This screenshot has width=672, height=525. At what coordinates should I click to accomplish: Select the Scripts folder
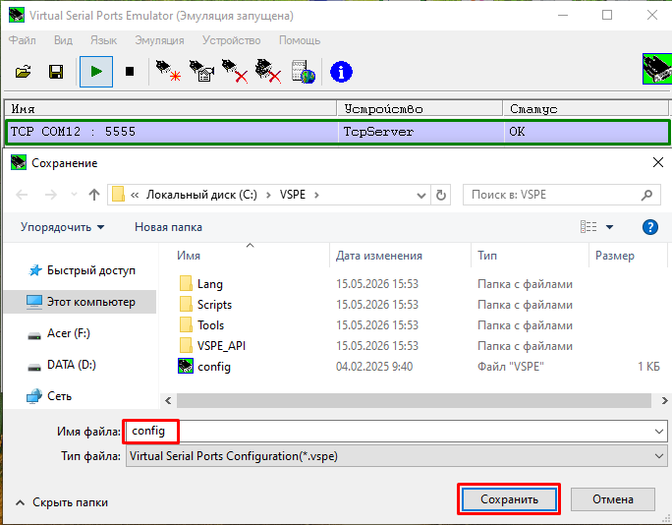[x=214, y=305]
